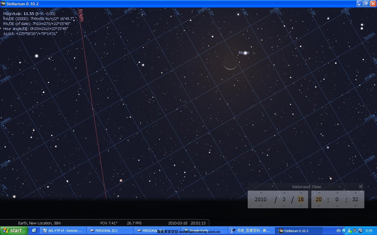Decrease the year with its down arrow
Image resolution: width=377 pixels, height=235 pixels.
click(261, 206)
